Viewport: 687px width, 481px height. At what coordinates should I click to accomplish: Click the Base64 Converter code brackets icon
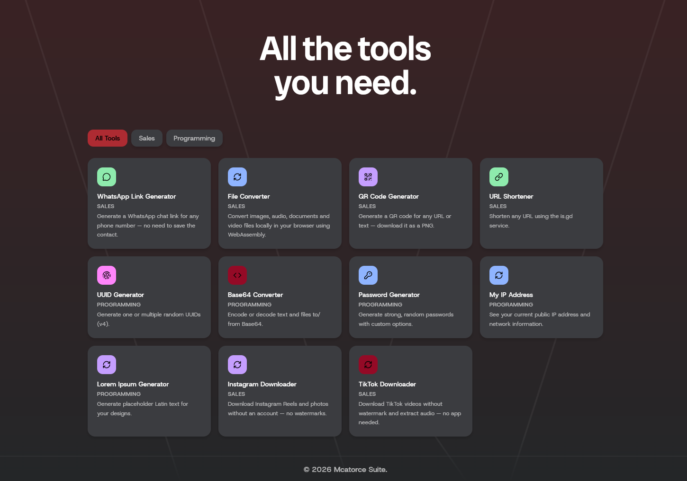[x=237, y=275]
